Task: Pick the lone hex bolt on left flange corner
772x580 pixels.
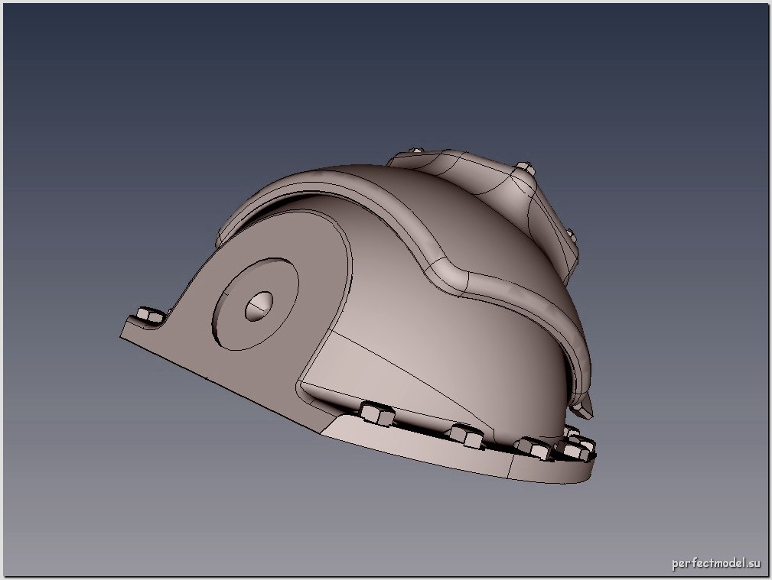Action: [x=150, y=315]
